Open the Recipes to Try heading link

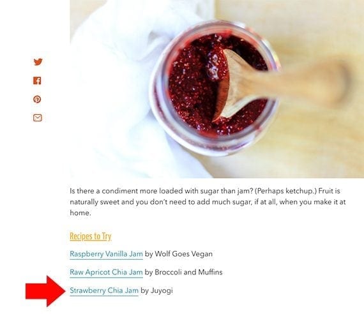click(91, 236)
